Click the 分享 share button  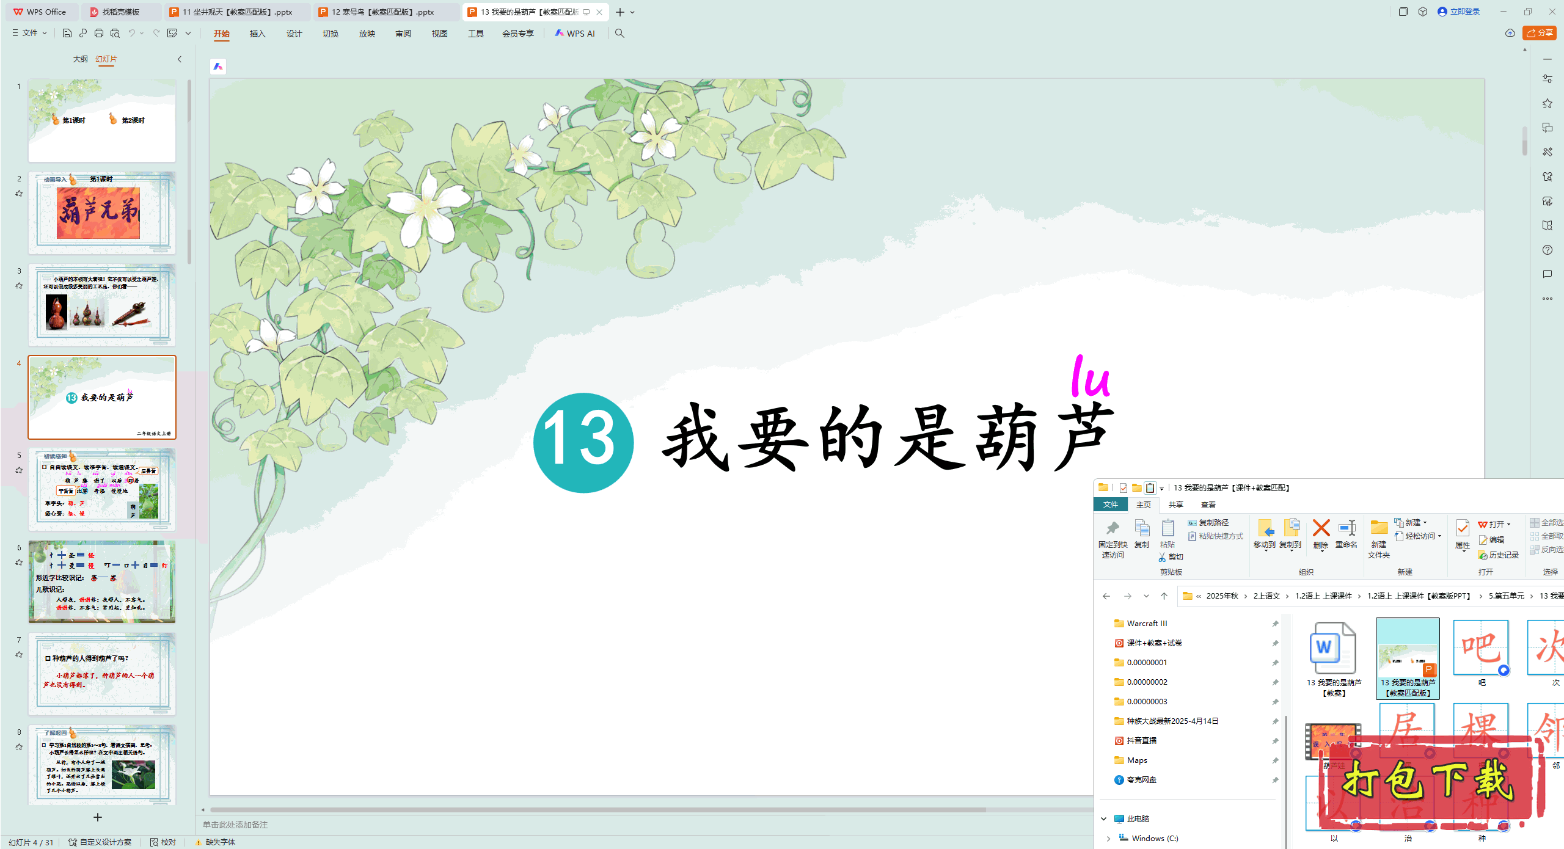[x=1540, y=33]
